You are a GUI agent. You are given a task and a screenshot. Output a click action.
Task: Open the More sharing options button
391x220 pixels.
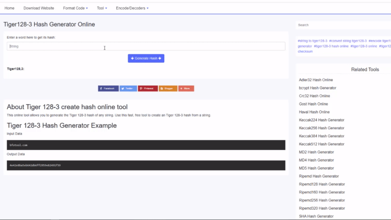pos(186,88)
